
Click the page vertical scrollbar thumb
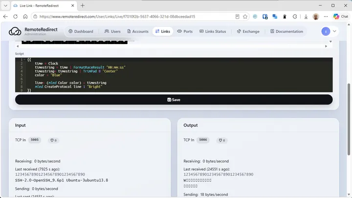pyautogui.click(x=349, y=119)
